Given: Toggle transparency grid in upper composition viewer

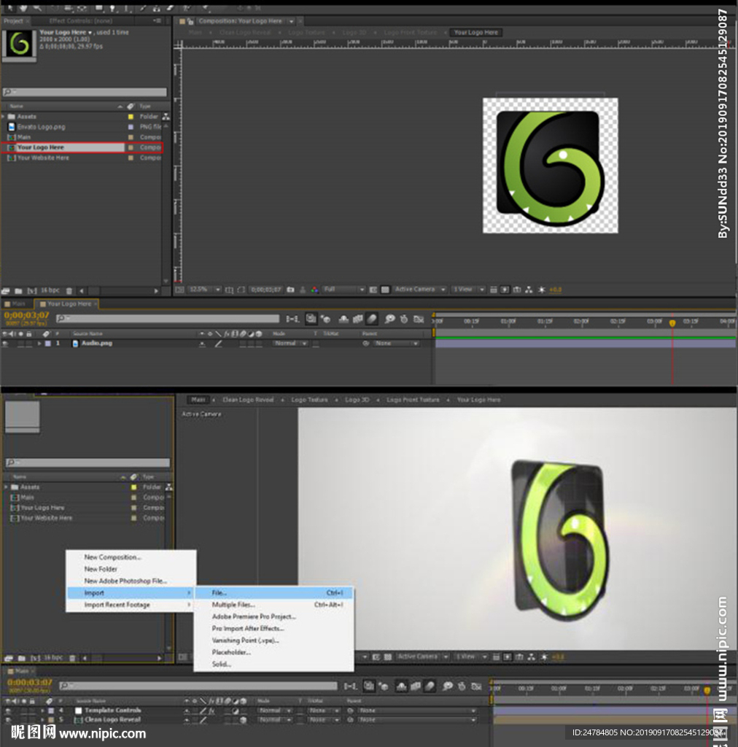Looking at the screenshot, I should 385,290.
